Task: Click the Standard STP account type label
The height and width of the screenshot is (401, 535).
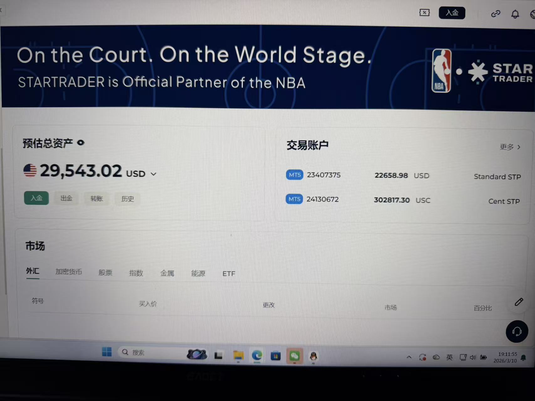Action: click(x=497, y=177)
